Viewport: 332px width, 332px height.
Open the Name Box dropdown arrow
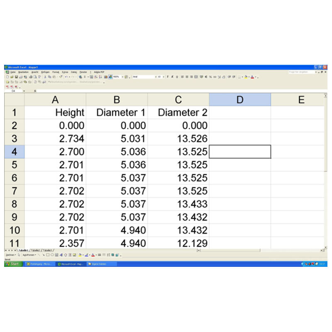(24, 91)
